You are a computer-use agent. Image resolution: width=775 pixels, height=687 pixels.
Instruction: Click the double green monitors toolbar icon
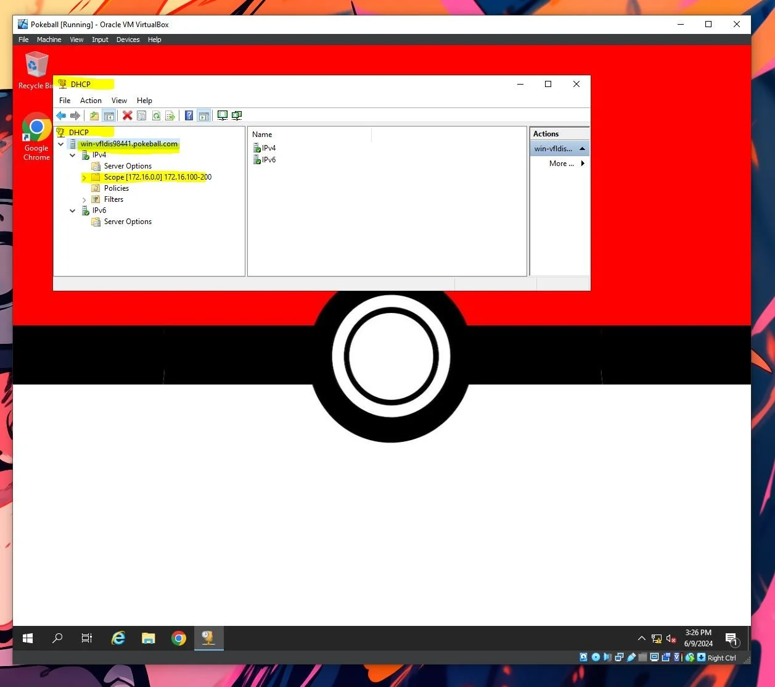(x=236, y=115)
